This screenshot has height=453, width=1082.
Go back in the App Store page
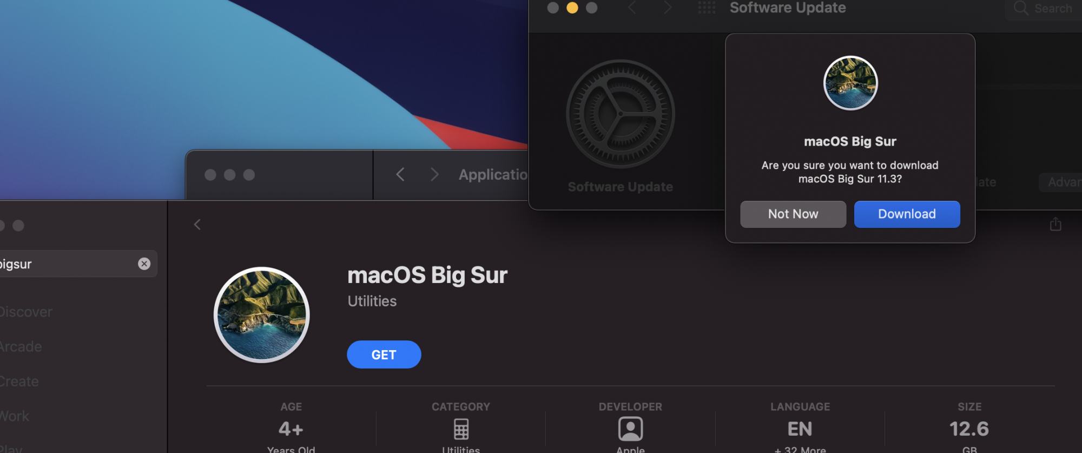click(x=197, y=225)
